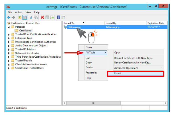Image resolution: width=174 pixels, height=116 pixels.
Task: Choose Properties in the context menu
Action: point(91,73)
